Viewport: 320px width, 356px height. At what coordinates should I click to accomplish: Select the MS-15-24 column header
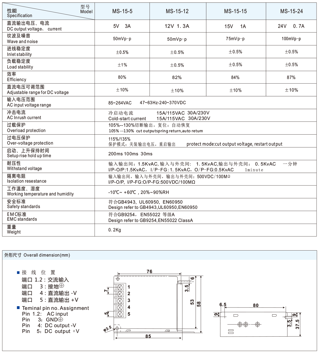[292, 11]
